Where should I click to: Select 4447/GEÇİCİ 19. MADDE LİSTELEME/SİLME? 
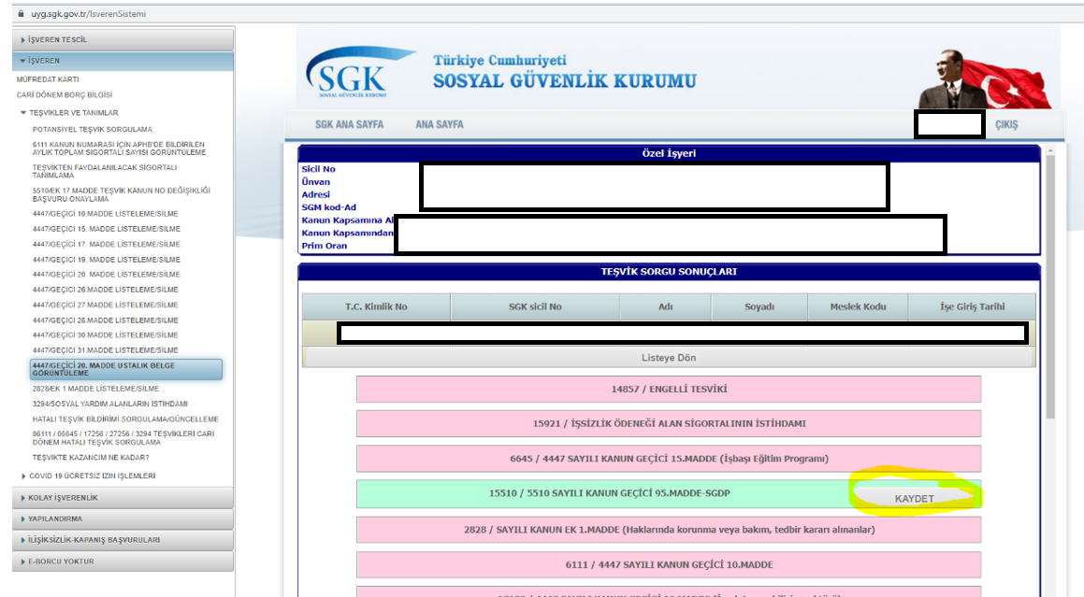pyautogui.click(x=106, y=260)
